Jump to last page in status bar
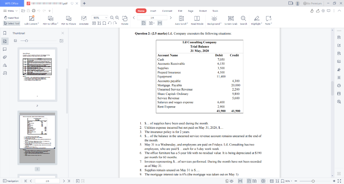344x184 pixels. pyautogui.click(x=69, y=181)
